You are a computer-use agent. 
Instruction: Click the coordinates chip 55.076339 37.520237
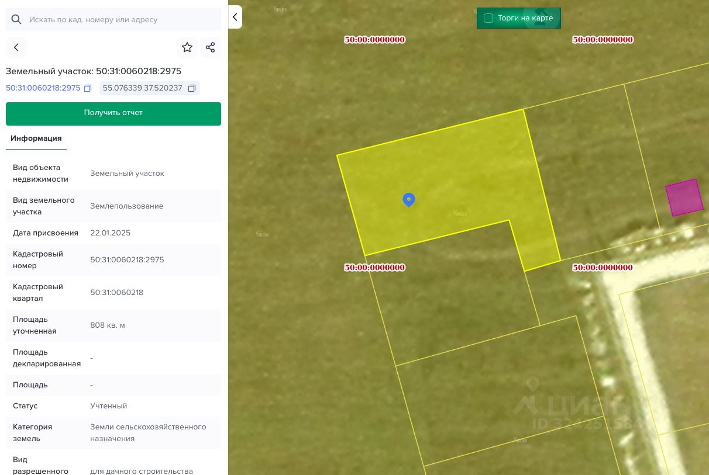(x=149, y=88)
